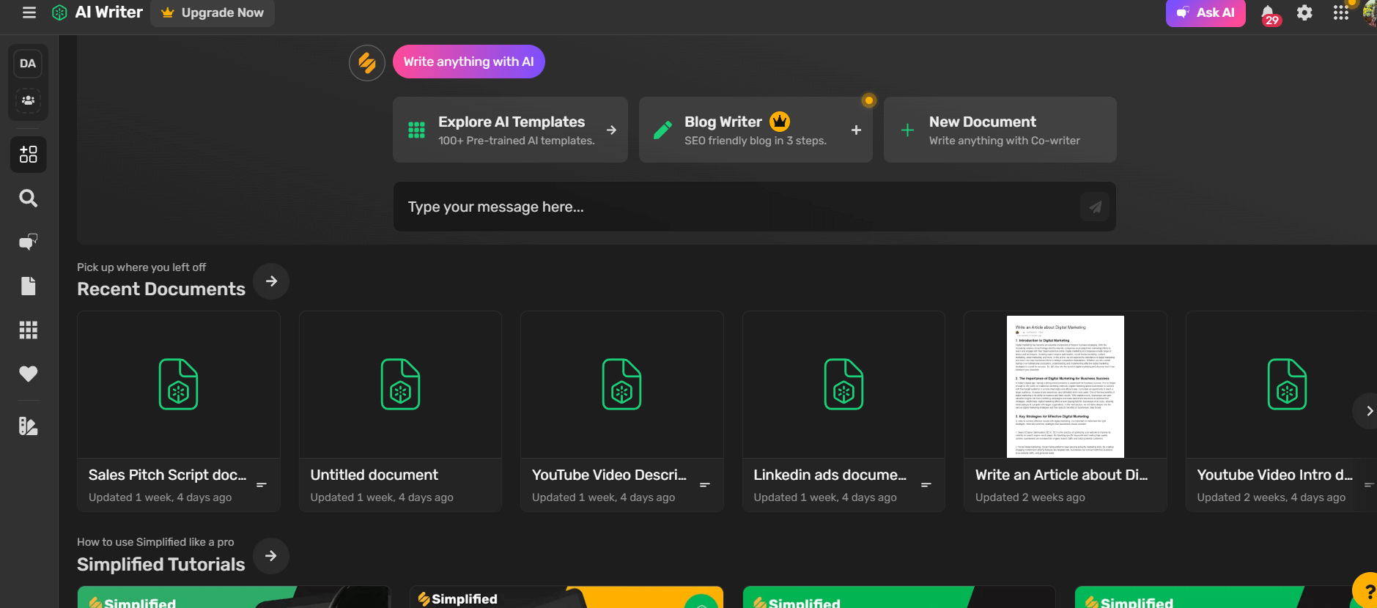Open Youtube Video Intro document thumbnail
This screenshot has width=1377, height=608.
(x=1281, y=385)
